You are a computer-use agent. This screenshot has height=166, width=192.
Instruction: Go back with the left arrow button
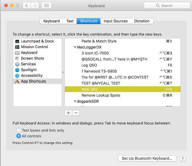(26, 5)
